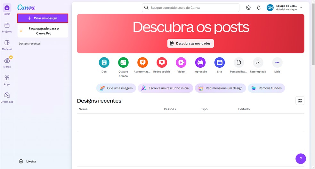Click the Designs recentes sidebar label

(x=30, y=44)
